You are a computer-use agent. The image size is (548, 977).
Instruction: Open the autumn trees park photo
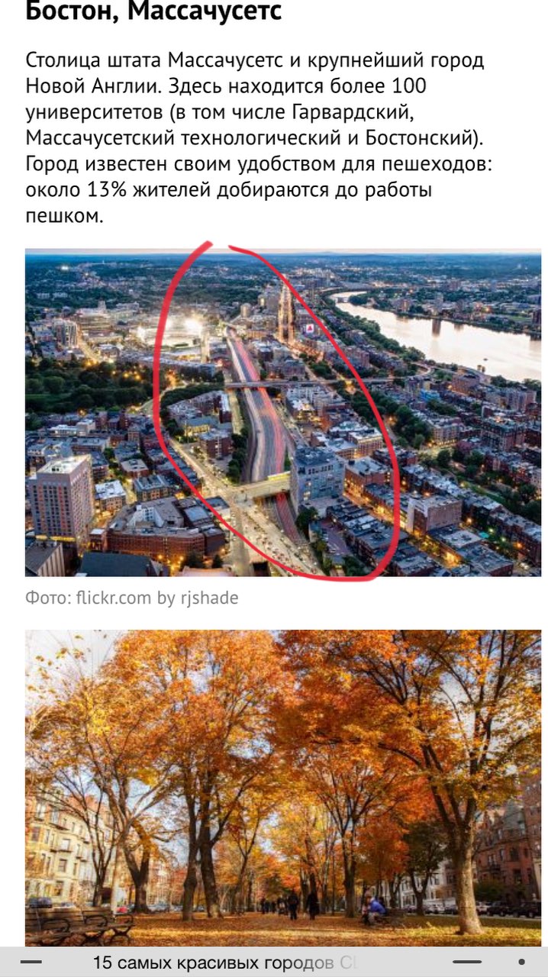(x=283, y=788)
